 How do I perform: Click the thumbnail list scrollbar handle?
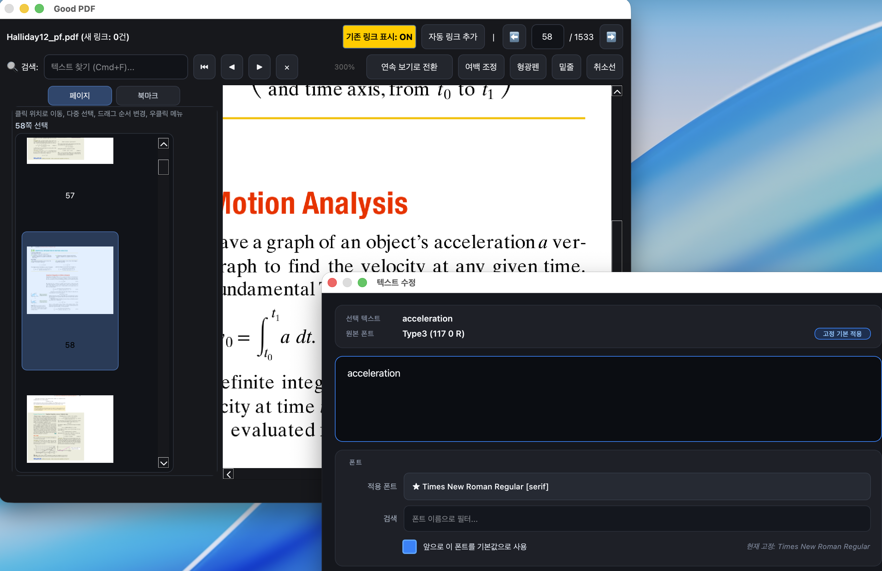point(163,167)
